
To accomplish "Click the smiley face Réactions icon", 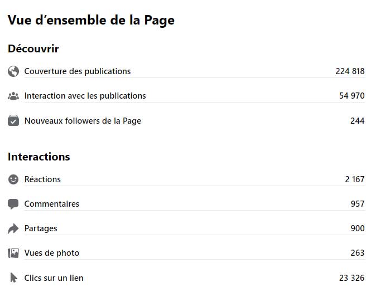I will 13,179.
